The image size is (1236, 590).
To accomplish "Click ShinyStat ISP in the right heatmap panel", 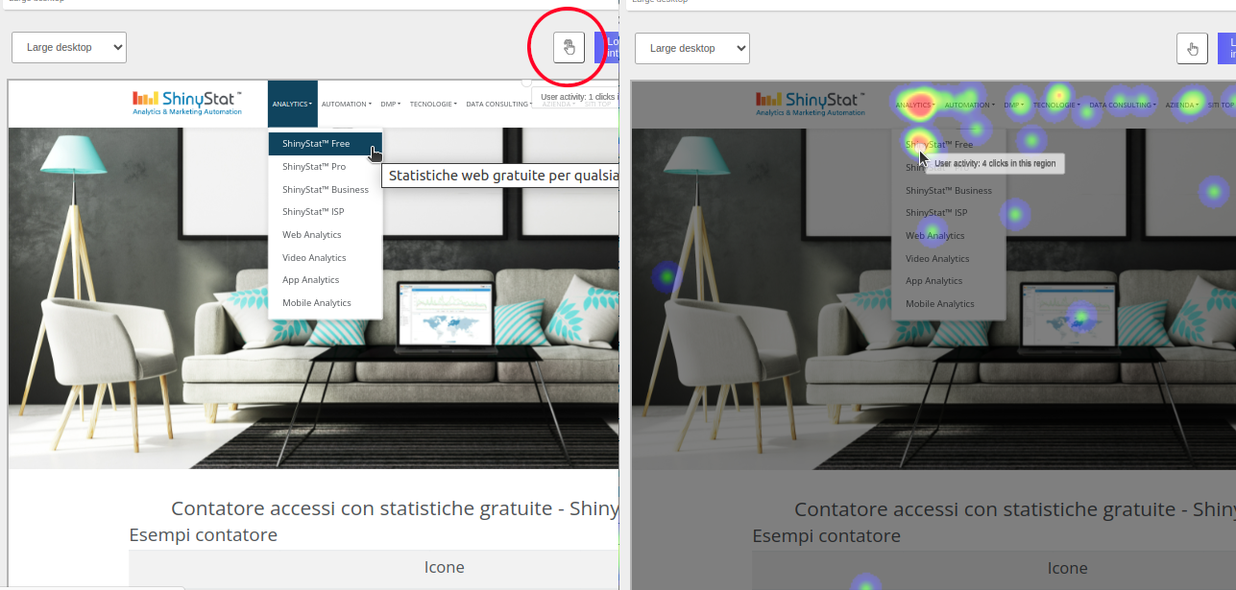I will click(935, 213).
